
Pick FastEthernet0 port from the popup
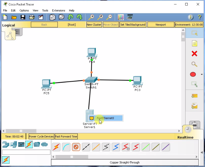click(x=106, y=118)
